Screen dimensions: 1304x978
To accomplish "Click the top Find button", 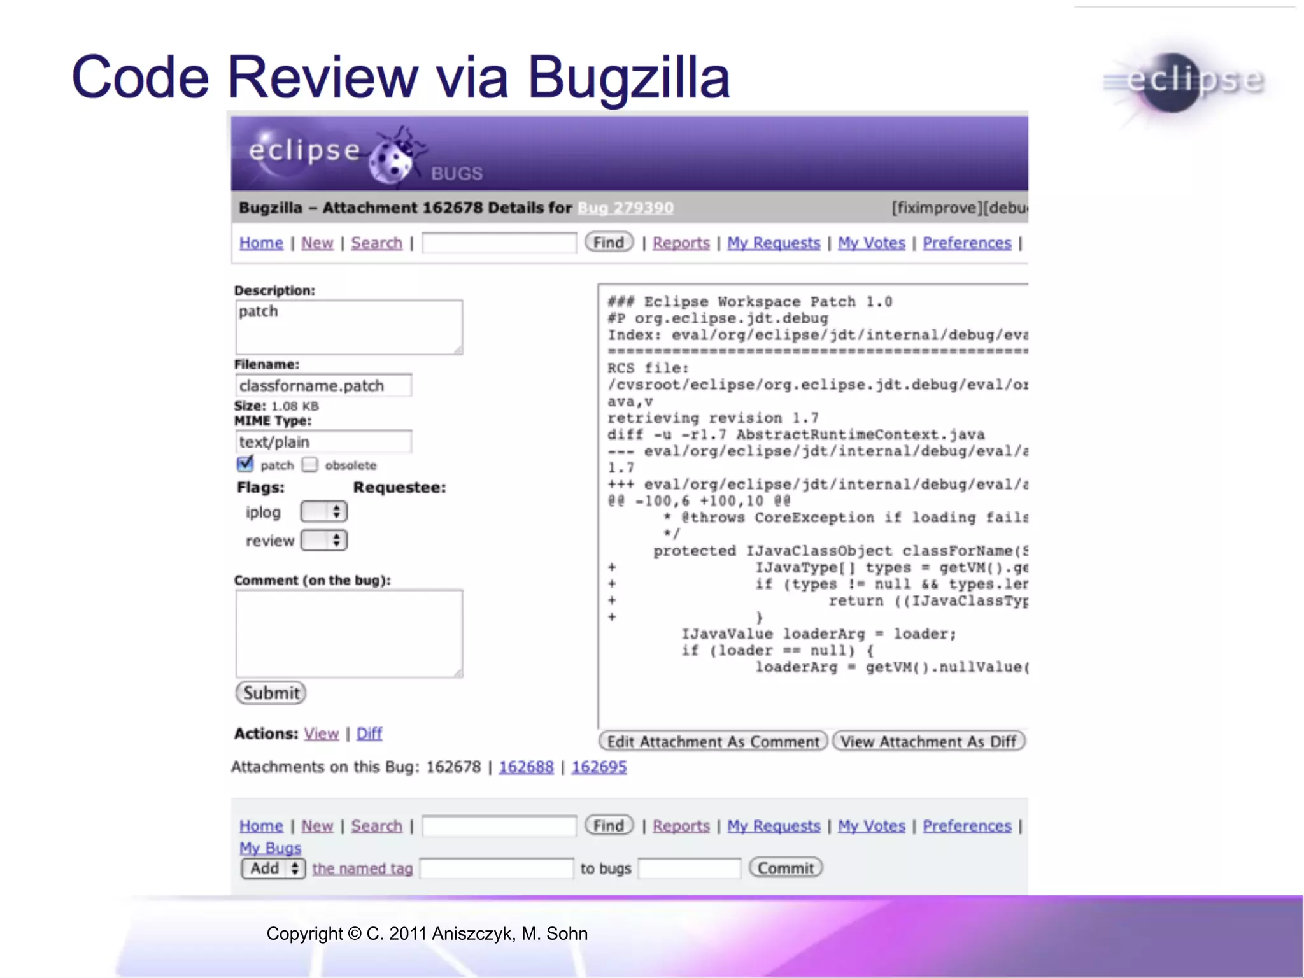I will pos(609,243).
